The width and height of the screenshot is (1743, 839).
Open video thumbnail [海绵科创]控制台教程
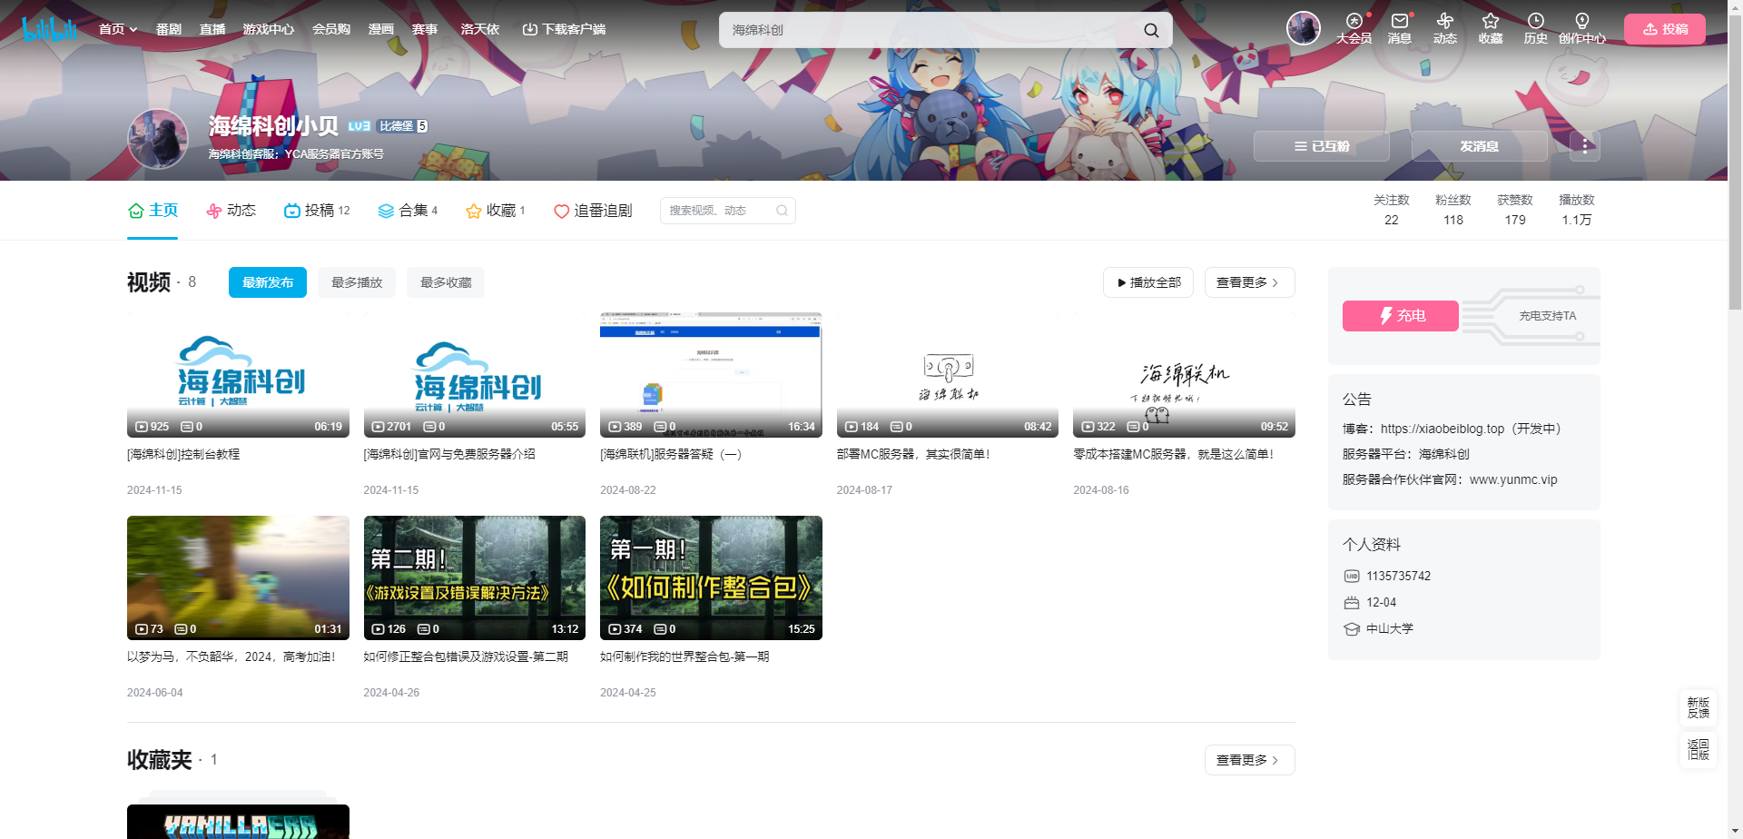click(x=238, y=375)
